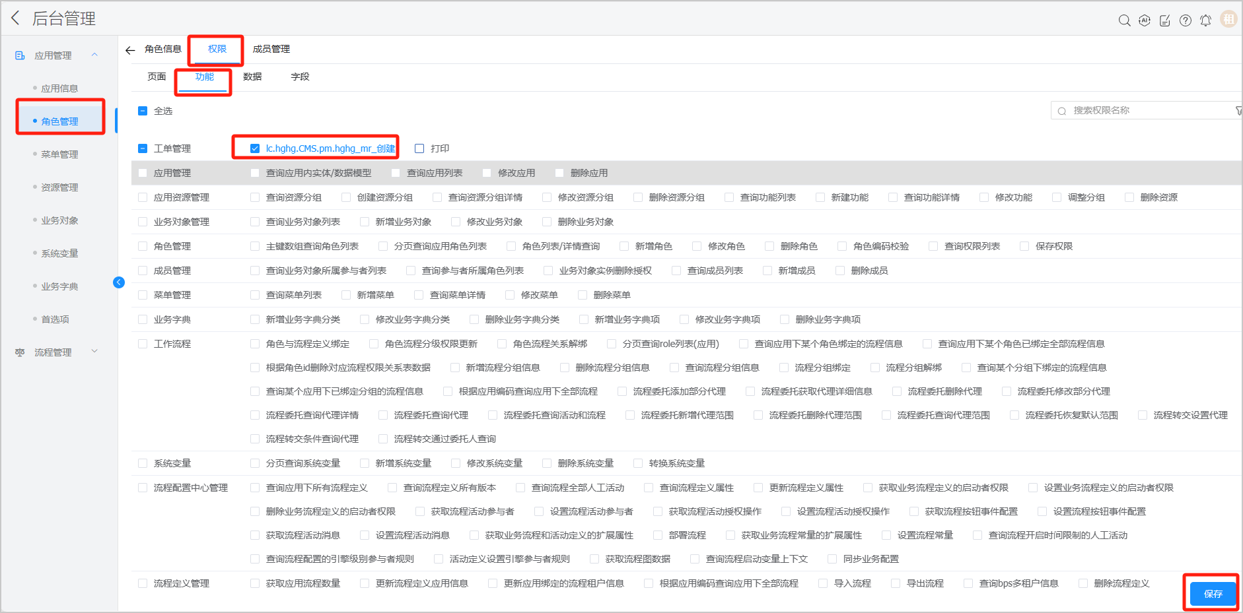
Task: Enable the 打印 checkbox
Action: click(419, 148)
